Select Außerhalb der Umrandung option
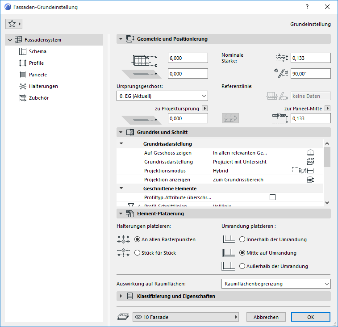 pos(242,266)
